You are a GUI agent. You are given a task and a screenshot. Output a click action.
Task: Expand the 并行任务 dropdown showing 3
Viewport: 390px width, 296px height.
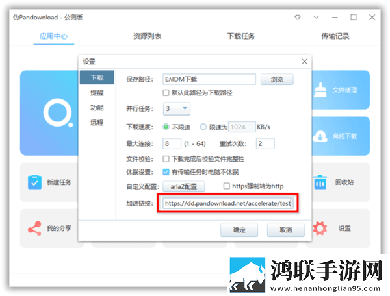[177, 108]
